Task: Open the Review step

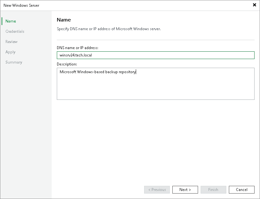Action: 11,41
